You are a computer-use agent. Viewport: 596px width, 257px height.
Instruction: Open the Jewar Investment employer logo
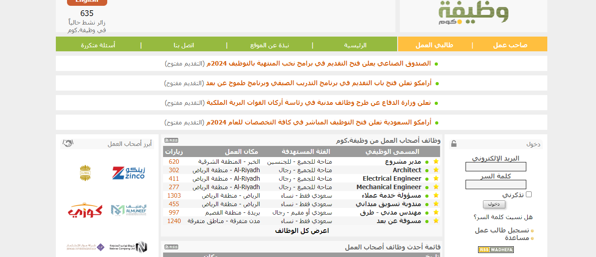[x=85, y=247]
